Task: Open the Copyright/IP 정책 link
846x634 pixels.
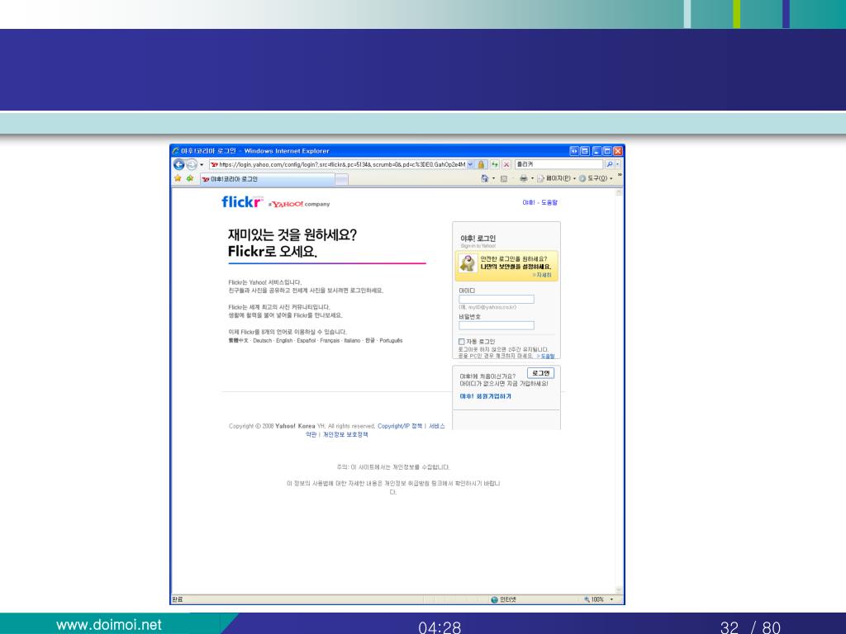Action: click(x=400, y=427)
